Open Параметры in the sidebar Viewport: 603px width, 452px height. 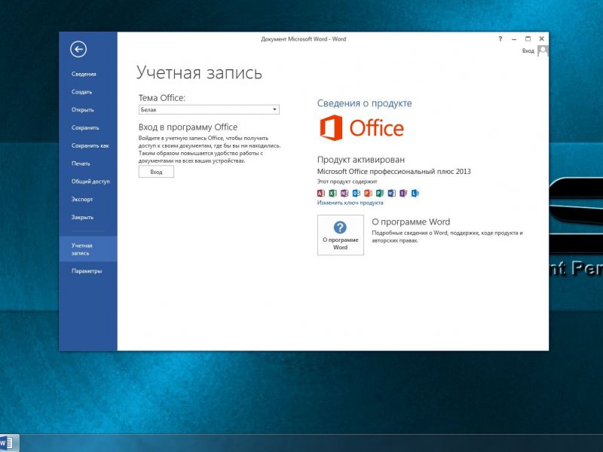[87, 271]
